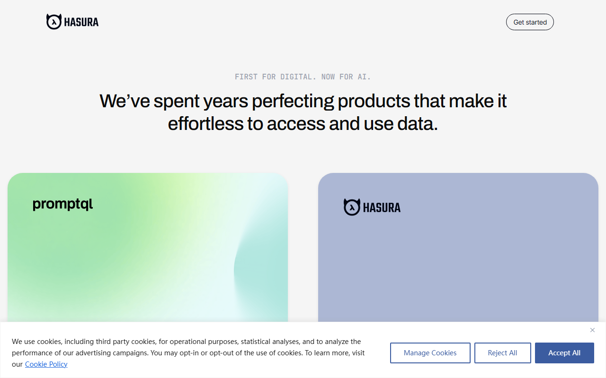Viewport: 606px width, 378px height.
Task: Click the 'FIRST FOR DIGITAL. NOW FOR AI.' tagline
Action: [303, 77]
